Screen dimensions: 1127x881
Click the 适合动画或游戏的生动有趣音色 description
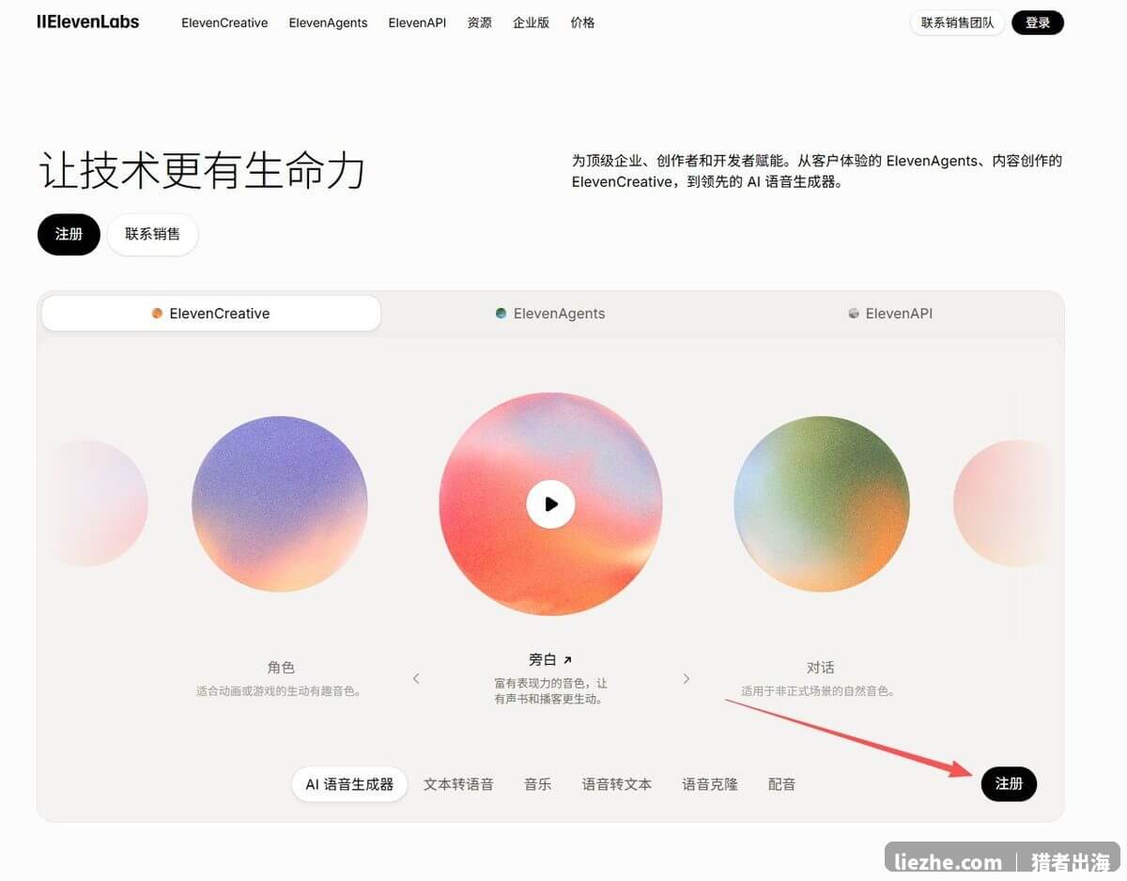(281, 691)
